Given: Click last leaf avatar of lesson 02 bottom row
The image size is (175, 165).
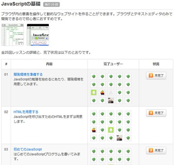Looking at the screenshot, I should [128, 138].
